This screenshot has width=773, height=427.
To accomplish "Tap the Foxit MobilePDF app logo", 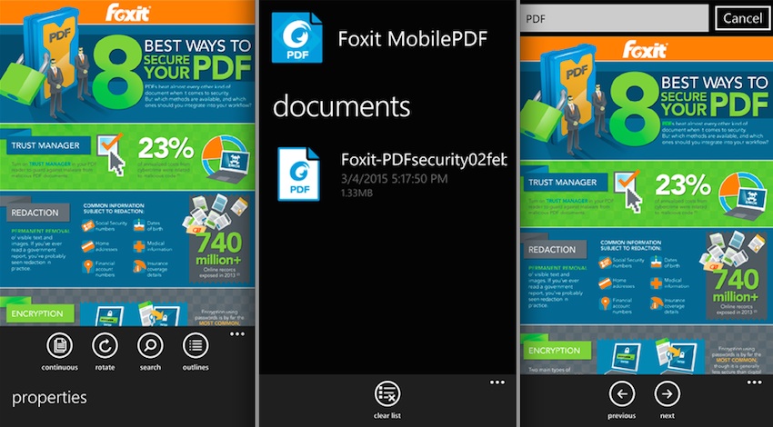I will (x=297, y=38).
